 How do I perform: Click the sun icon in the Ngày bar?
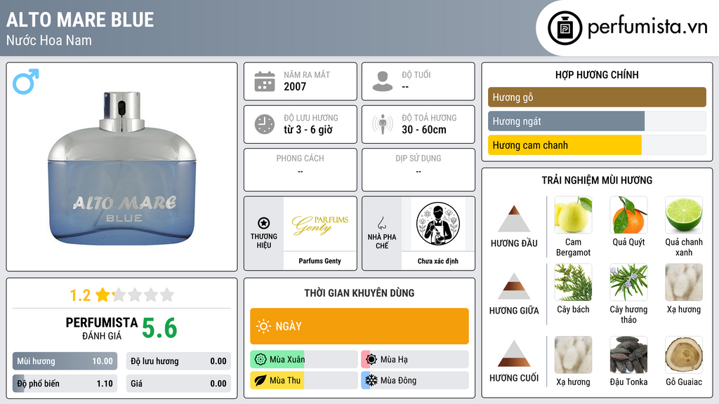click(264, 326)
